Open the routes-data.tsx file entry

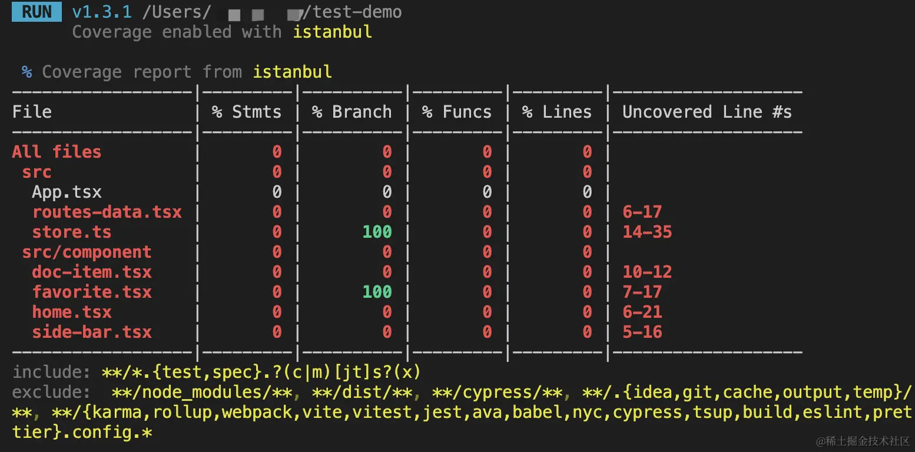pyautogui.click(x=107, y=212)
